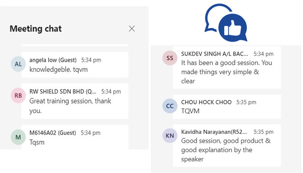This screenshot has height=173, width=303.
Task: Select the 'knowledgeble. tqvm' message
Action: click(59, 70)
